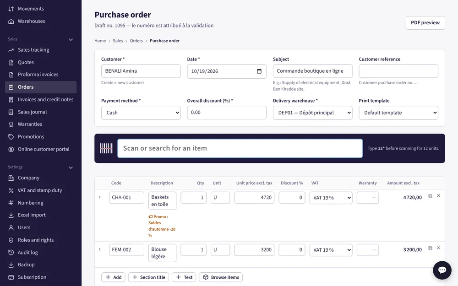Click the VAT and stamp duty percent icon
This screenshot has width=458, height=286.
(11, 190)
